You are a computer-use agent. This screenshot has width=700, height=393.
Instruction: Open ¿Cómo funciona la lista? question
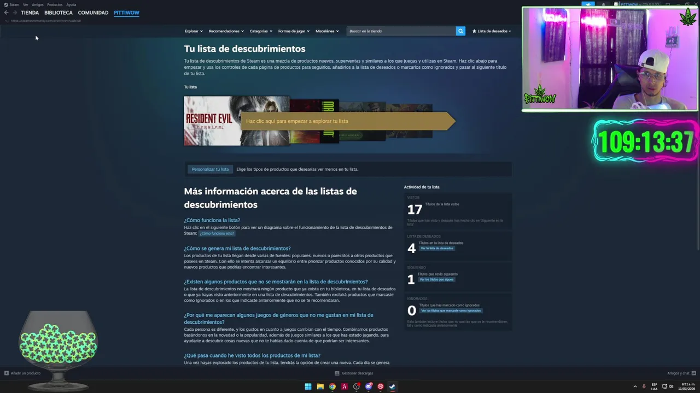pyautogui.click(x=212, y=220)
